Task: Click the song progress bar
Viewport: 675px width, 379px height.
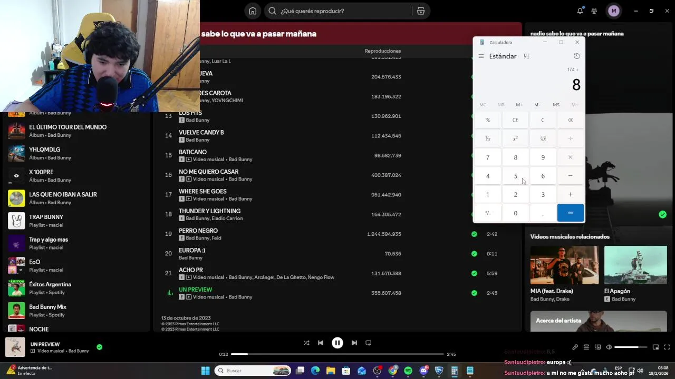Action: pyautogui.click(x=337, y=354)
